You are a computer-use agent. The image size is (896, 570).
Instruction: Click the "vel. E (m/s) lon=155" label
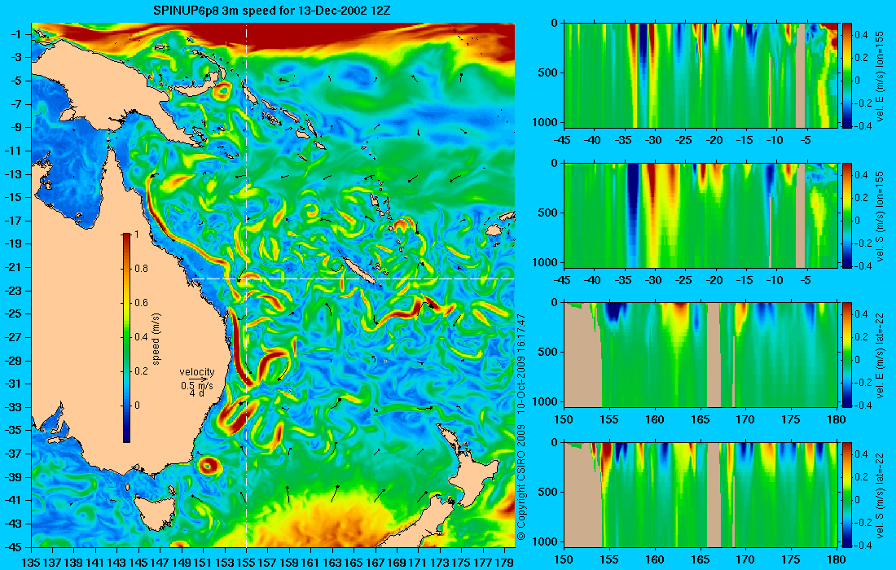pyautogui.click(x=881, y=76)
